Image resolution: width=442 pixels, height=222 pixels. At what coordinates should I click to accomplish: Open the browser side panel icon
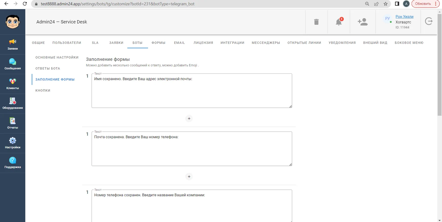tap(397, 4)
